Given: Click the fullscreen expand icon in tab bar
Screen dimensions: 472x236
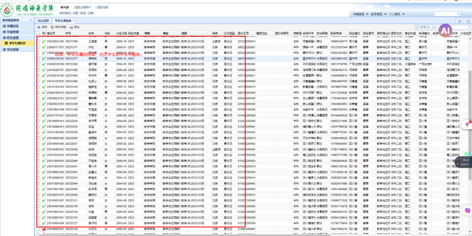Looking at the screenshot, I should [x=468, y=21].
